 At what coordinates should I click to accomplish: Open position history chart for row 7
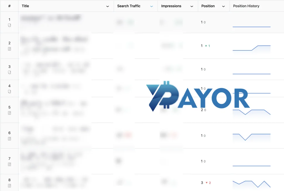pyautogui.click(x=252, y=166)
